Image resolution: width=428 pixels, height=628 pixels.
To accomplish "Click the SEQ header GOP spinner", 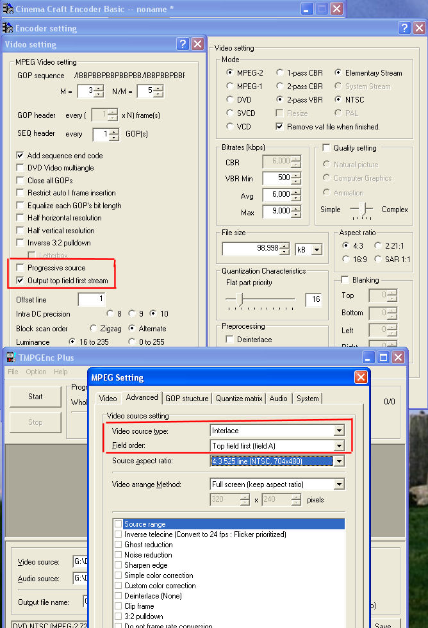I will tap(115, 135).
